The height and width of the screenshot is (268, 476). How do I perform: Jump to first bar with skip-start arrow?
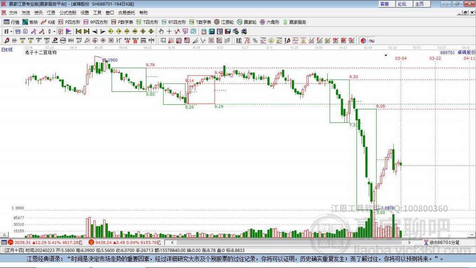79,31
